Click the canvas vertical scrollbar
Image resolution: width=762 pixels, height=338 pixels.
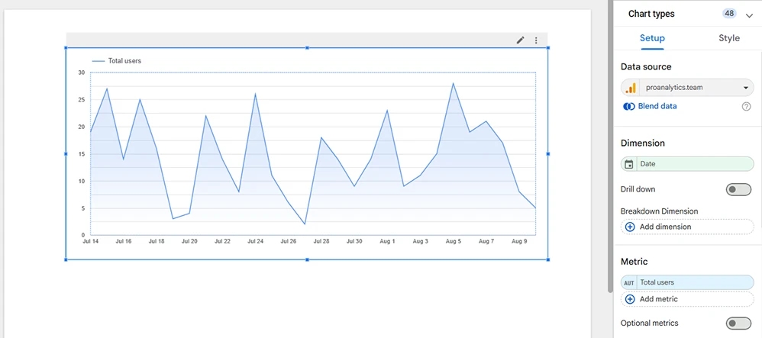coord(610,146)
